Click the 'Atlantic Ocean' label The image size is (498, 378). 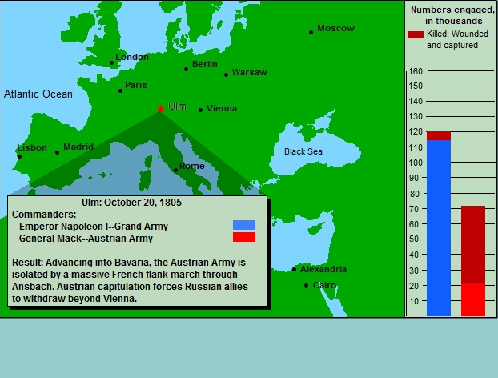click(38, 94)
